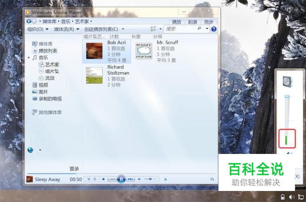Click the forward navigation arrow
The image size is (306, 202).
(x=34, y=21)
